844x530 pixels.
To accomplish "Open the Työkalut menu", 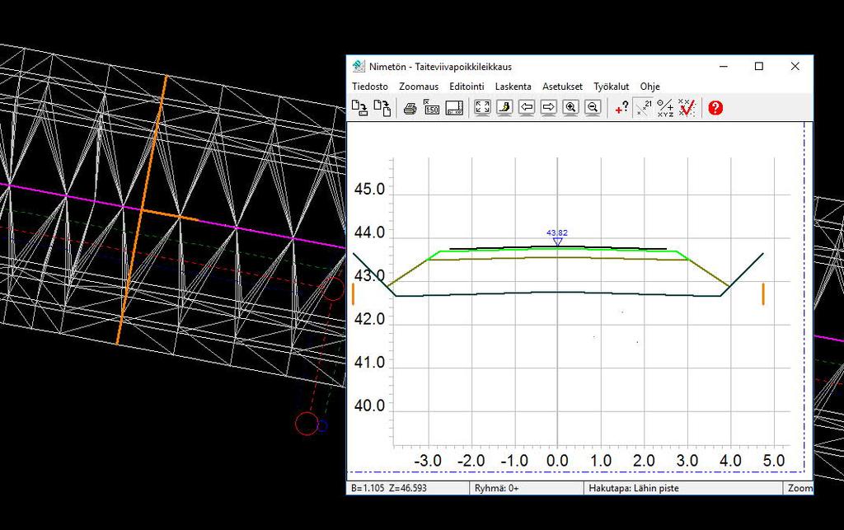I will 611,86.
